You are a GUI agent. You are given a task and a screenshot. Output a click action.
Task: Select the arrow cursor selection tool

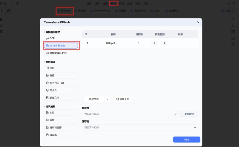click(x=2, y=11)
